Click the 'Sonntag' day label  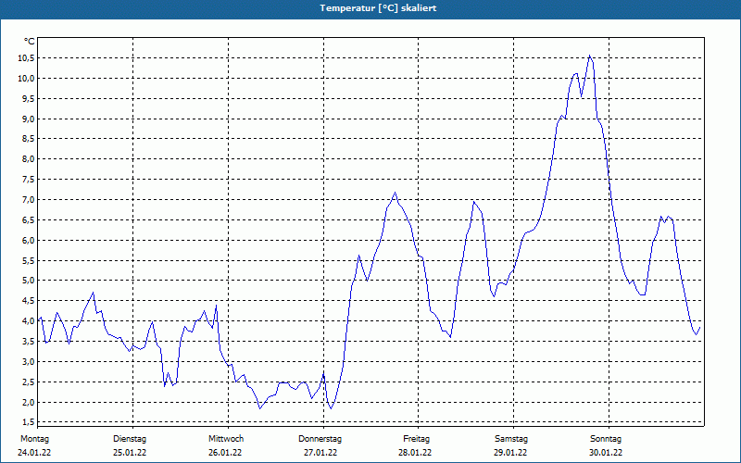606,439
